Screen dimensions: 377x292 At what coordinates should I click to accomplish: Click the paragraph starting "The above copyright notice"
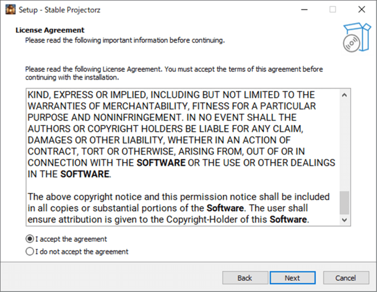click(179, 208)
